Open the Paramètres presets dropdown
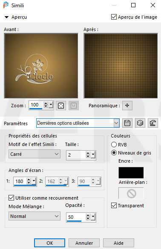Image resolution: width=161 pixels, height=249 pixels. point(78,123)
